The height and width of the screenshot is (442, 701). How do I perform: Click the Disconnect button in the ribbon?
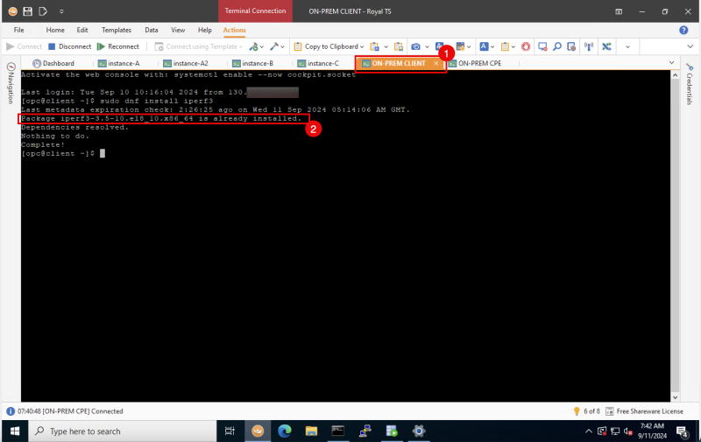(69, 46)
